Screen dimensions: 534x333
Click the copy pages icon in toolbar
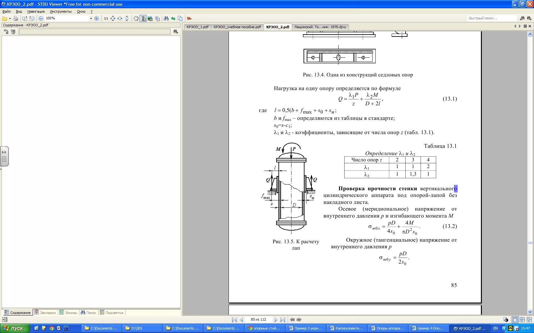[180, 18]
